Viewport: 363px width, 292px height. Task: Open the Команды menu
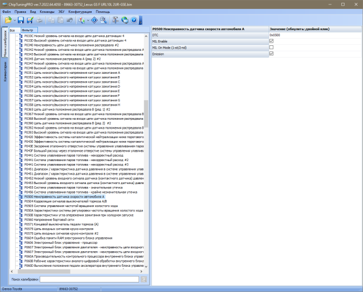click(47, 12)
